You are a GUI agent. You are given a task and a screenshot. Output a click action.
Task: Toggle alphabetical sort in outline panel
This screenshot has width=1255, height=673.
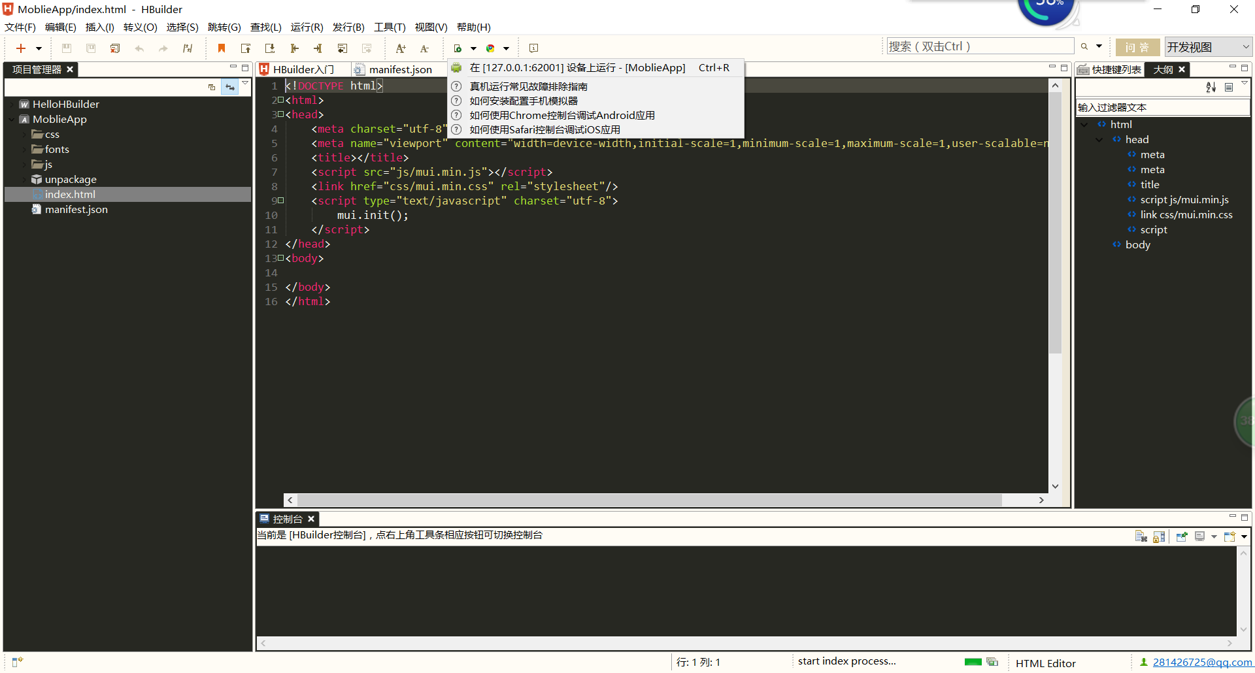pyautogui.click(x=1211, y=87)
